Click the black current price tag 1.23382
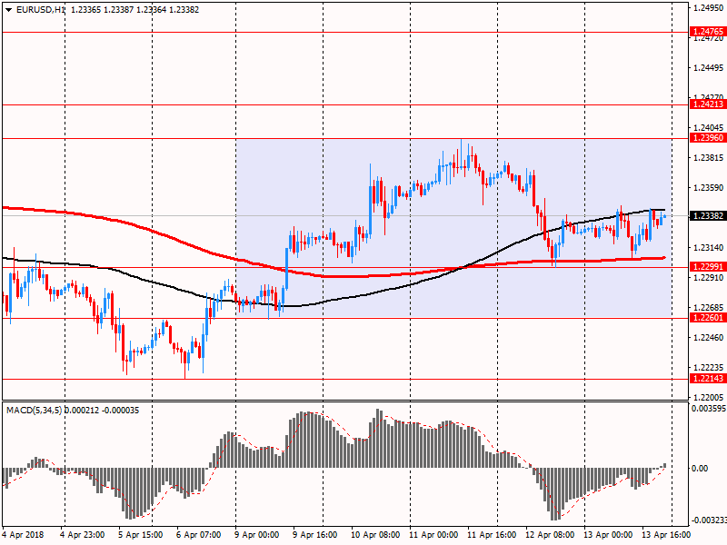Screen dimensions: 727x545 [x=707, y=216]
